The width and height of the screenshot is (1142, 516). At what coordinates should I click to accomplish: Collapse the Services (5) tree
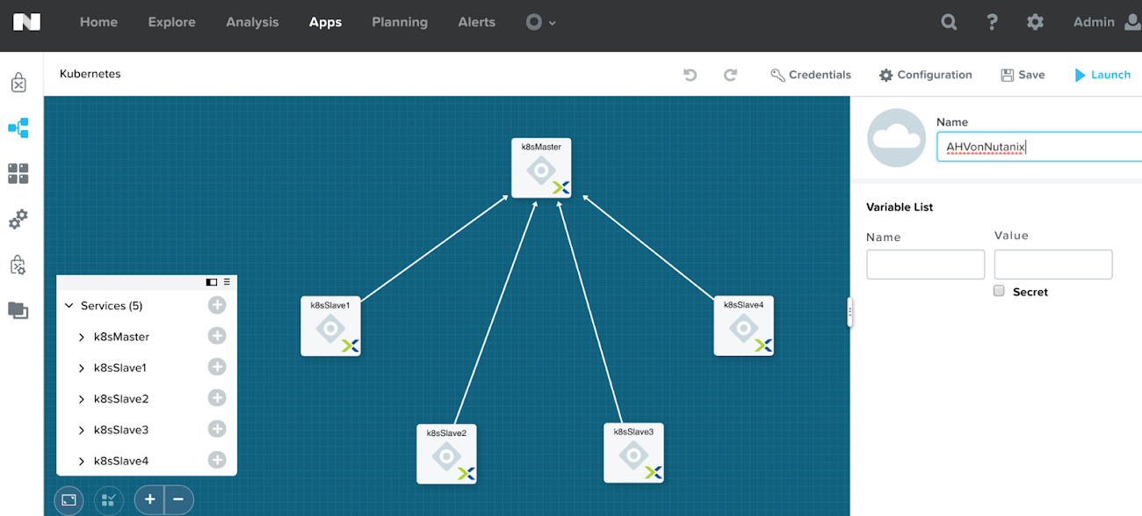pos(69,306)
